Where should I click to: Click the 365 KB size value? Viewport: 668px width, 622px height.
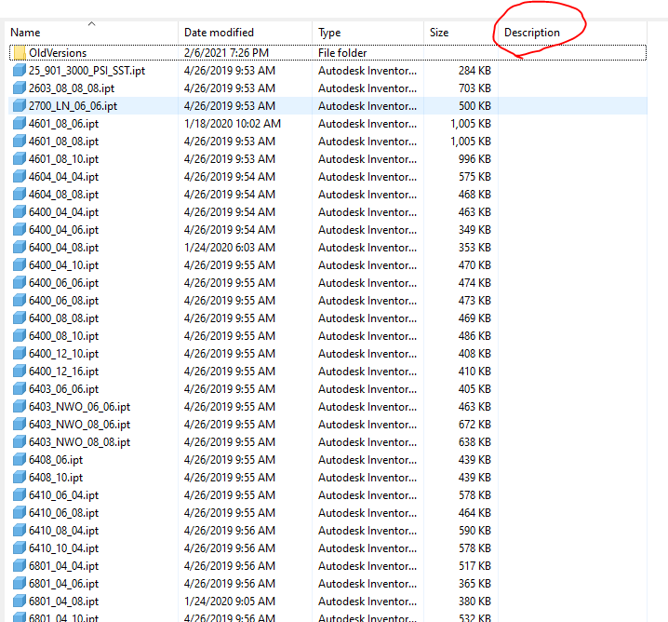pyautogui.click(x=474, y=584)
